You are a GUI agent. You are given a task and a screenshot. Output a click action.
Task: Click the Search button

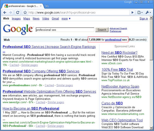point(102,30)
